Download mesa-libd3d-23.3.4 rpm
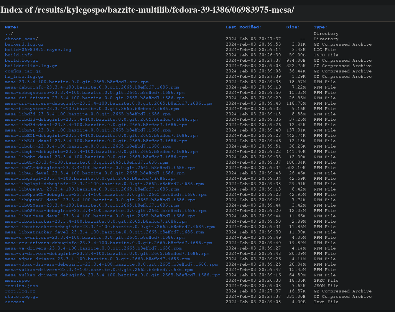This screenshot has width=395, height=312. click(88, 114)
